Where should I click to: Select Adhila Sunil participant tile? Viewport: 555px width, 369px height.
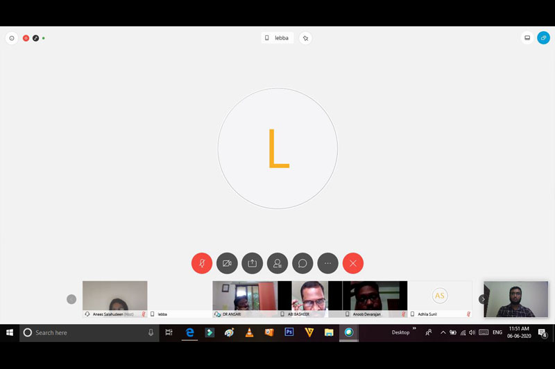439,296
